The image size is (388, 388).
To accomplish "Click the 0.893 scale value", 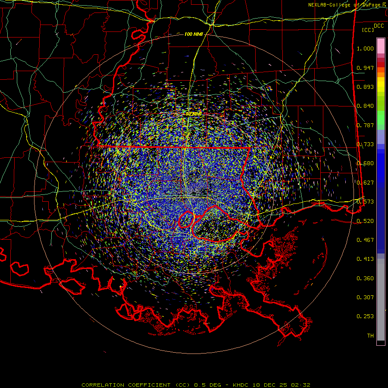I will 365,87.
